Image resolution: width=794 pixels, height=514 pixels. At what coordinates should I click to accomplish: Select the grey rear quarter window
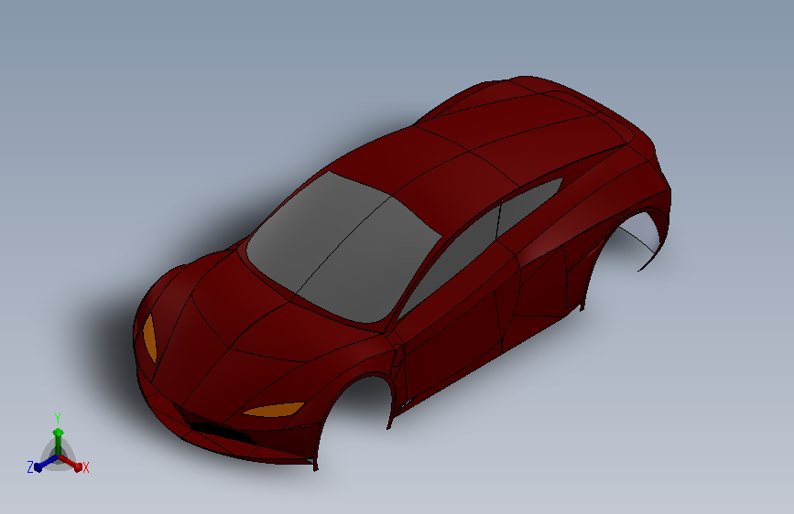click(x=528, y=206)
